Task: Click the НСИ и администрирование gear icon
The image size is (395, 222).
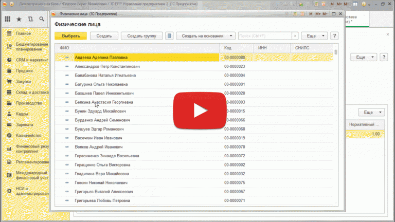Action: point(9,191)
